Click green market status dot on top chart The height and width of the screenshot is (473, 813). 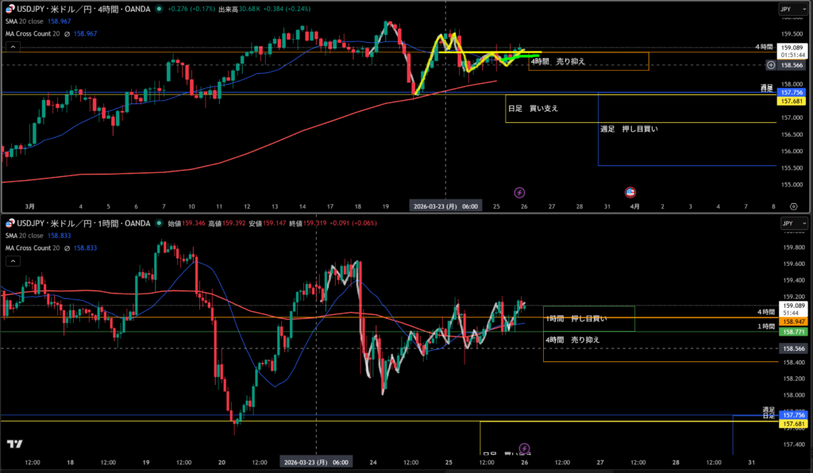[160, 9]
